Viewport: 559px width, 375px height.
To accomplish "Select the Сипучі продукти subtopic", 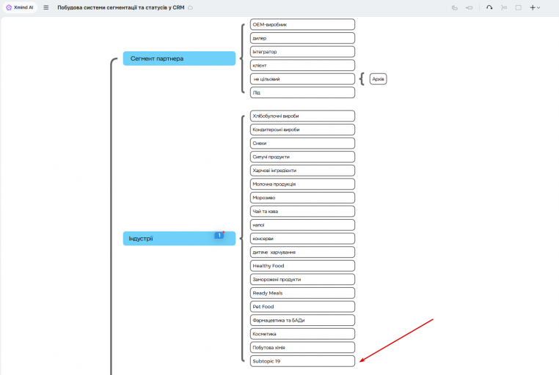I will [302, 157].
